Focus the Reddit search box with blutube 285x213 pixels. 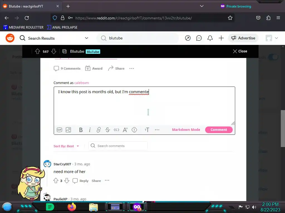tap(138, 38)
